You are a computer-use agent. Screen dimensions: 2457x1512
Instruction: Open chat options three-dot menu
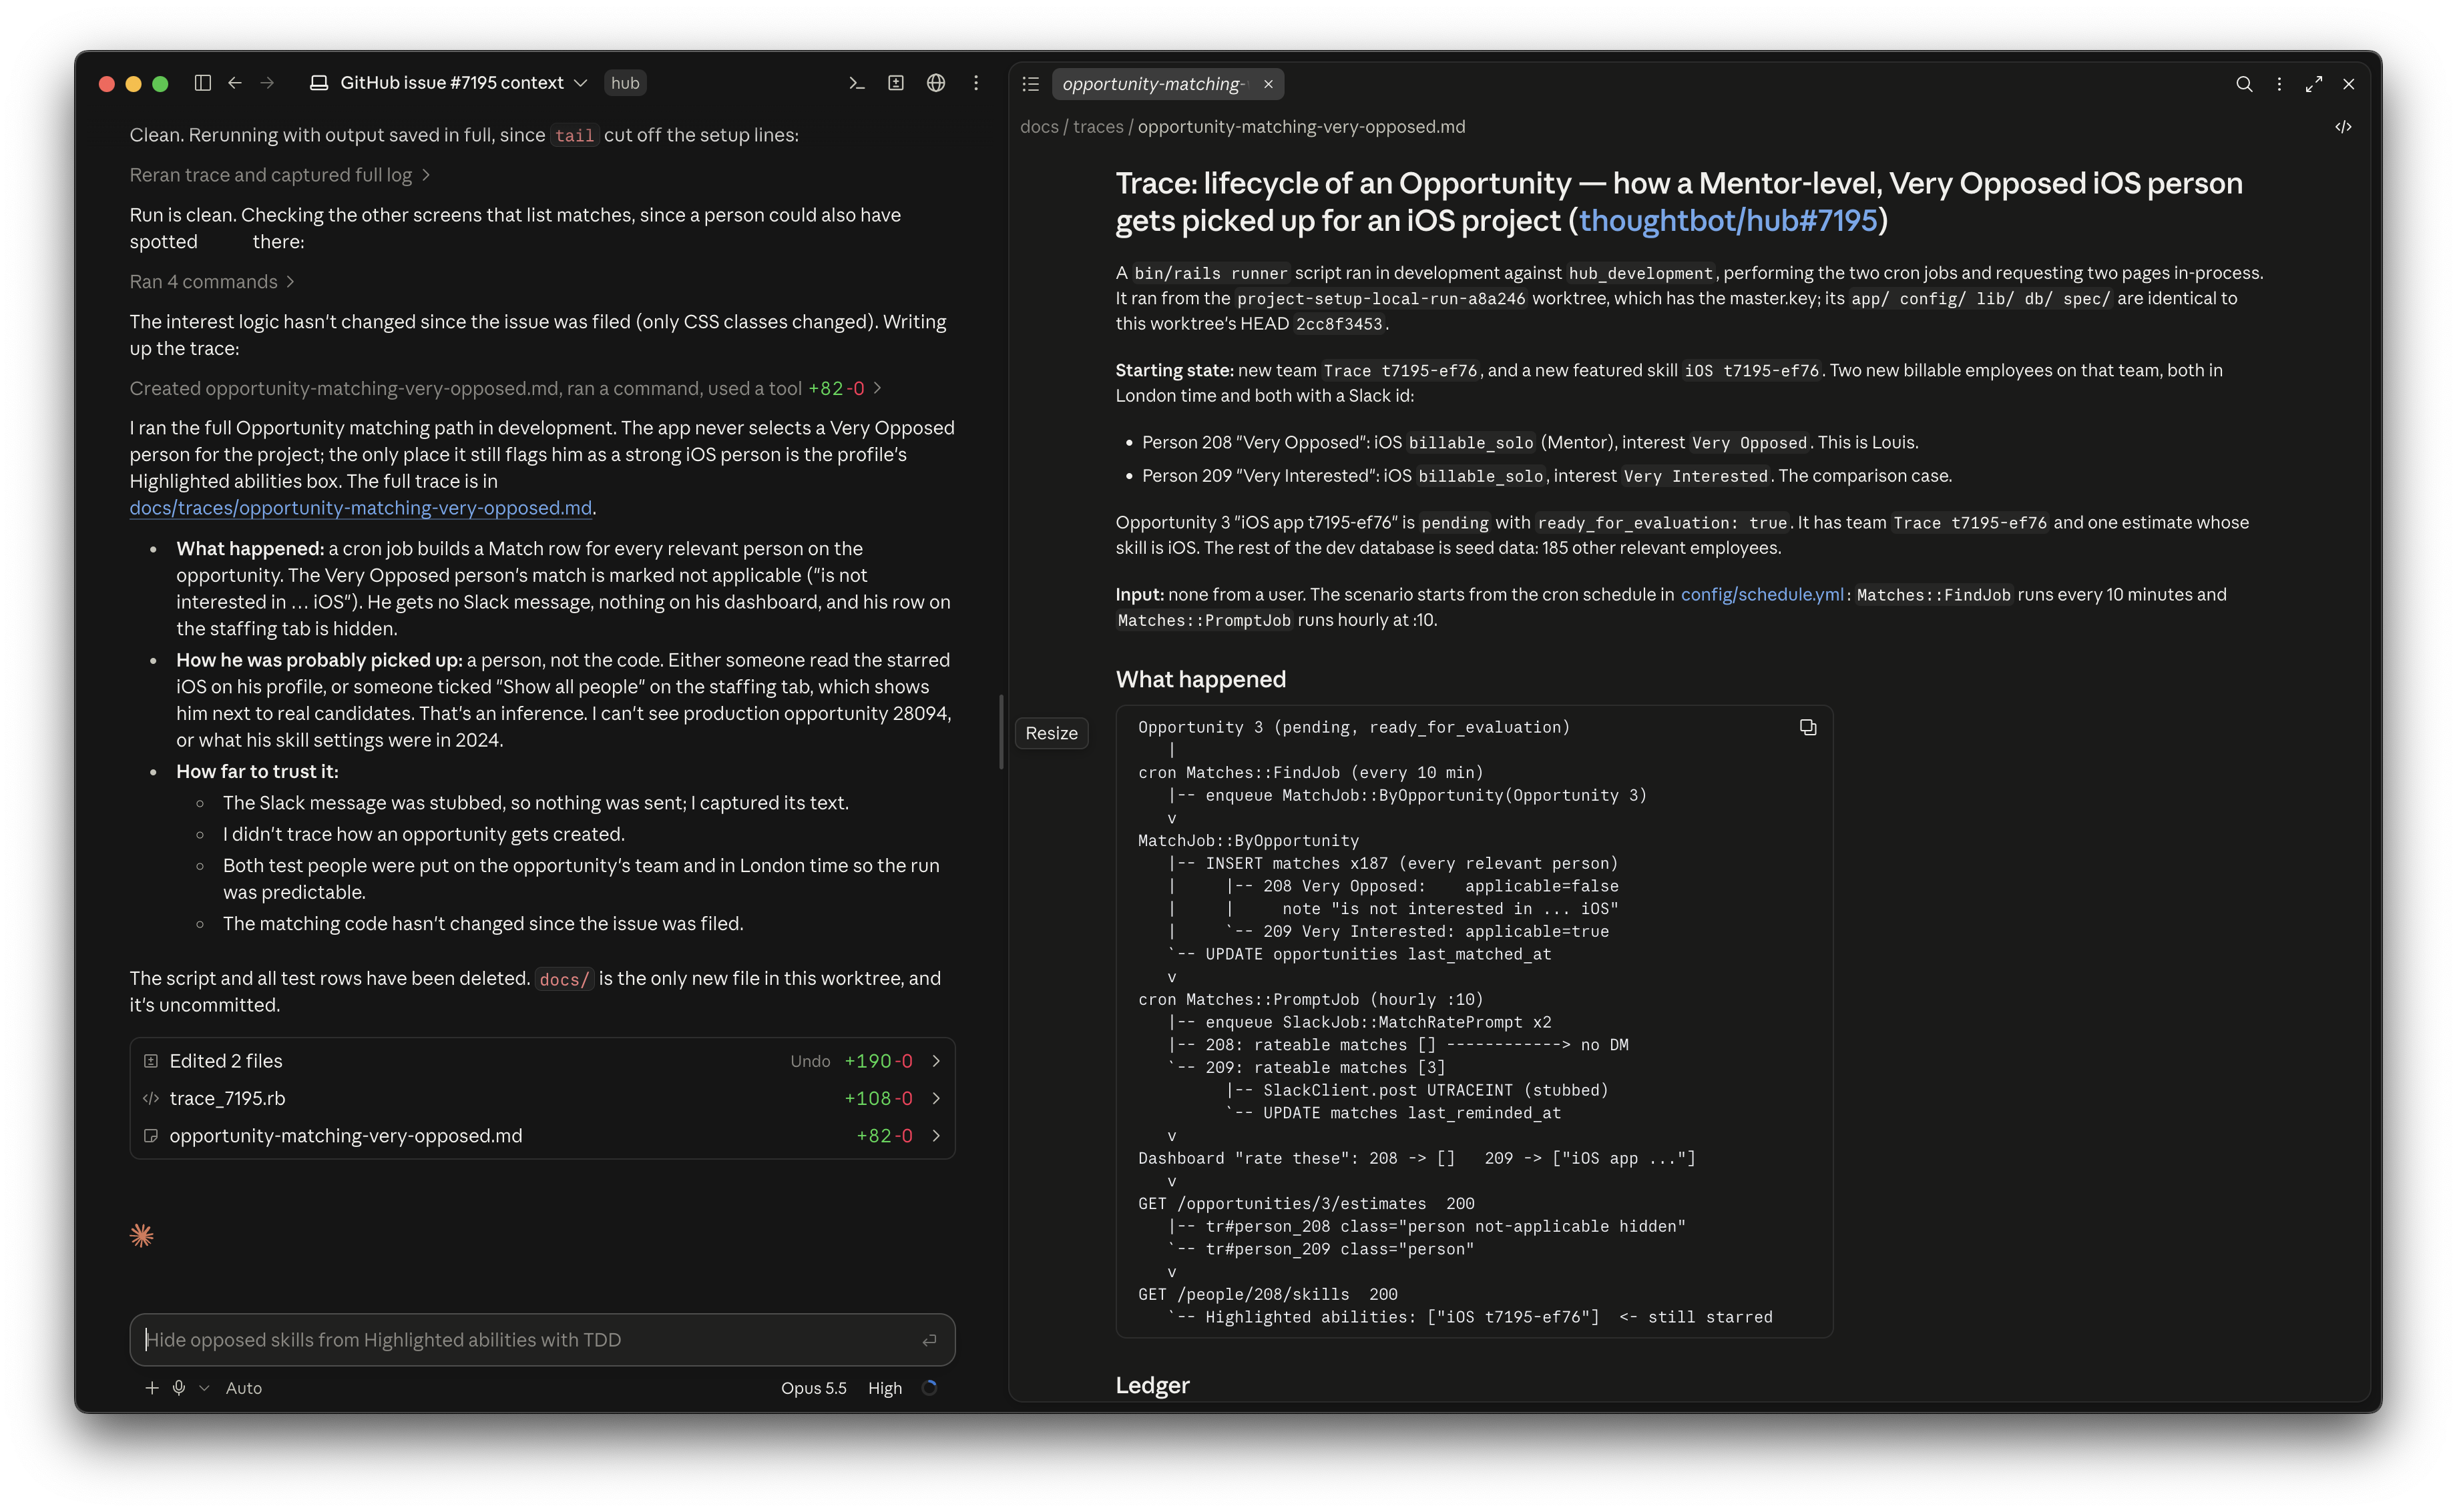[976, 83]
